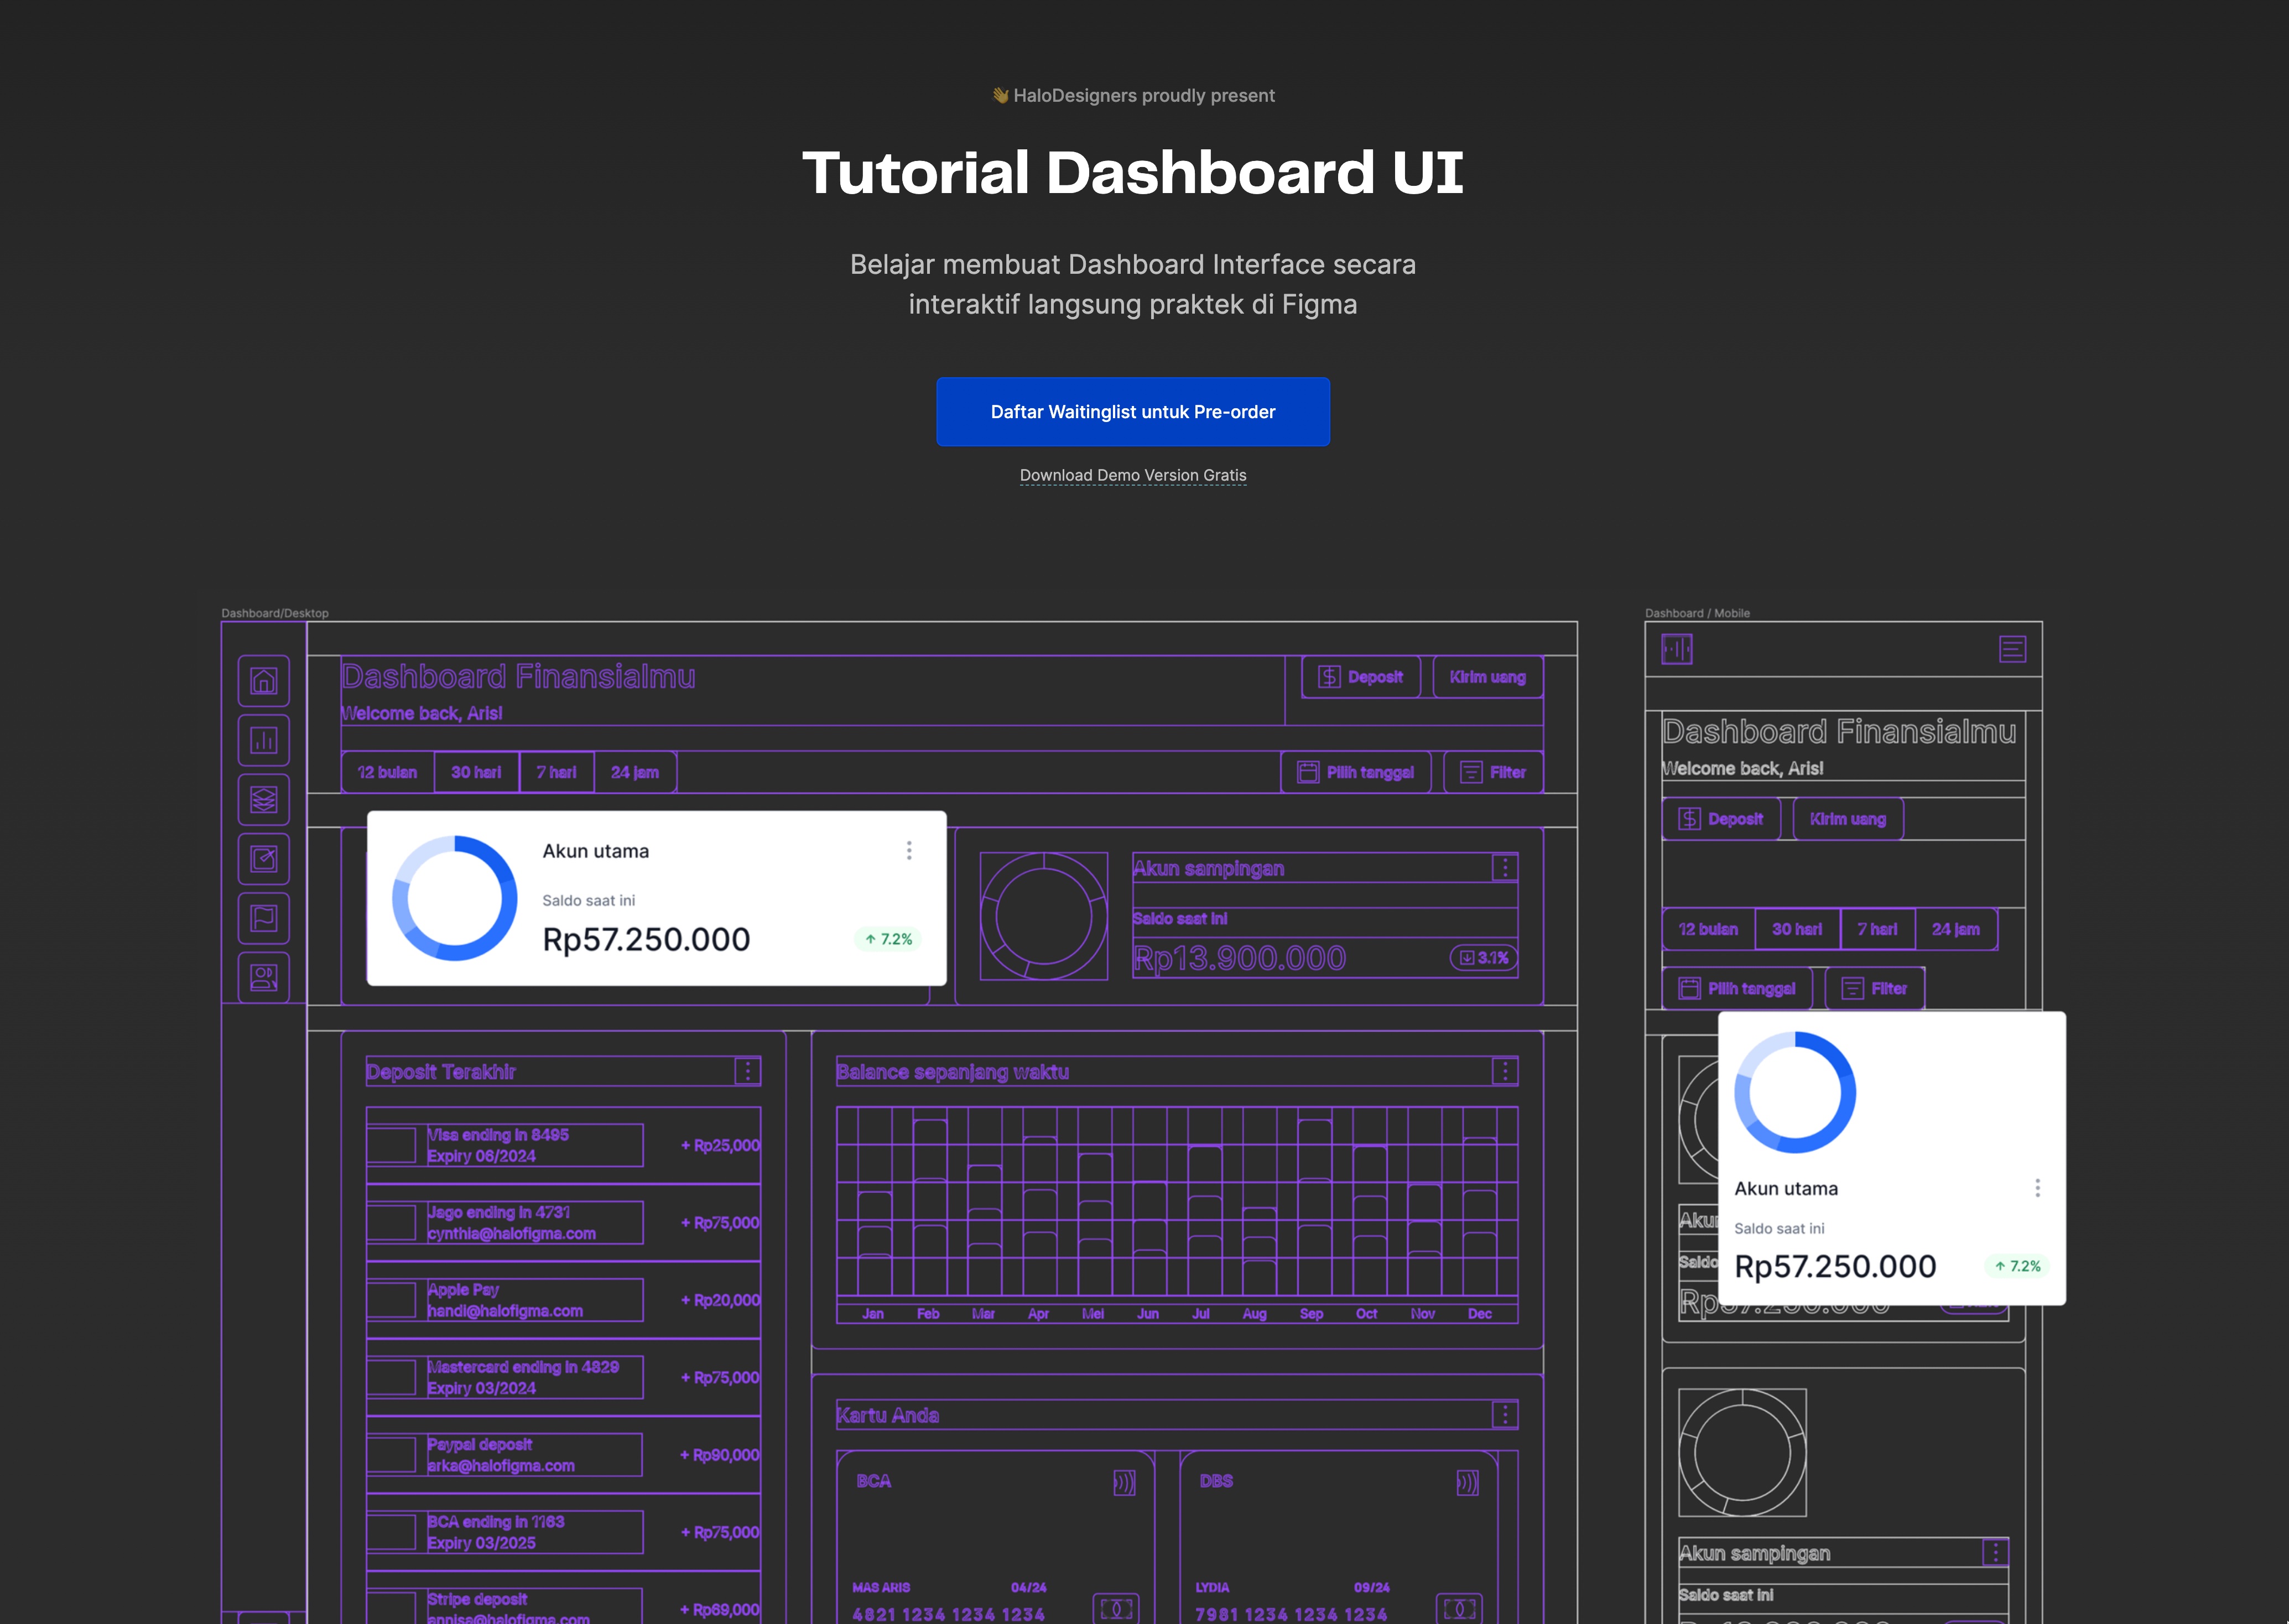
Task: Click the Rp13.900.000 amount on Akun sampingan
Action: coord(1239,958)
